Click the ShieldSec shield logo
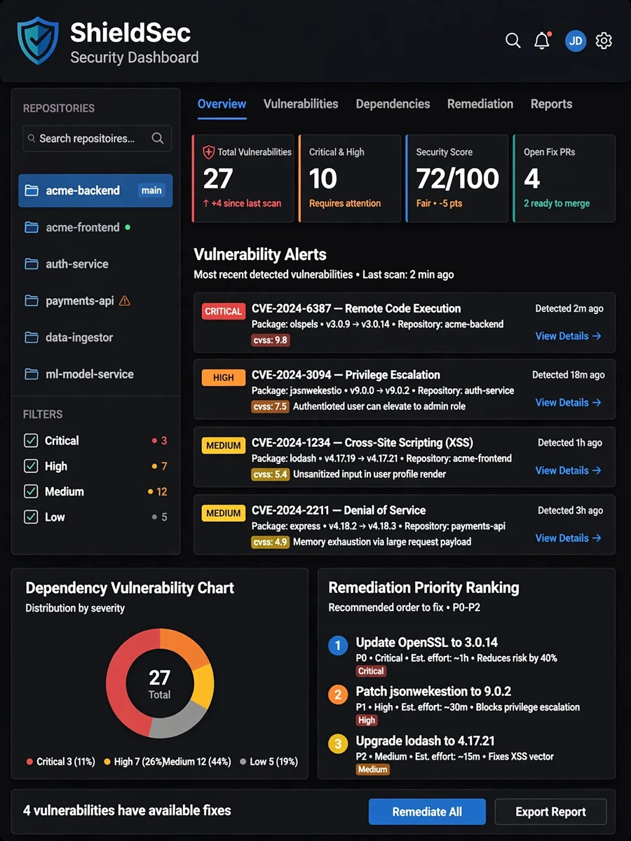The height and width of the screenshot is (841, 631). pyautogui.click(x=39, y=41)
